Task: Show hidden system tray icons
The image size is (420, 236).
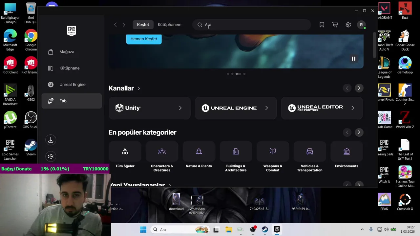Action: (x=362, y=229)
